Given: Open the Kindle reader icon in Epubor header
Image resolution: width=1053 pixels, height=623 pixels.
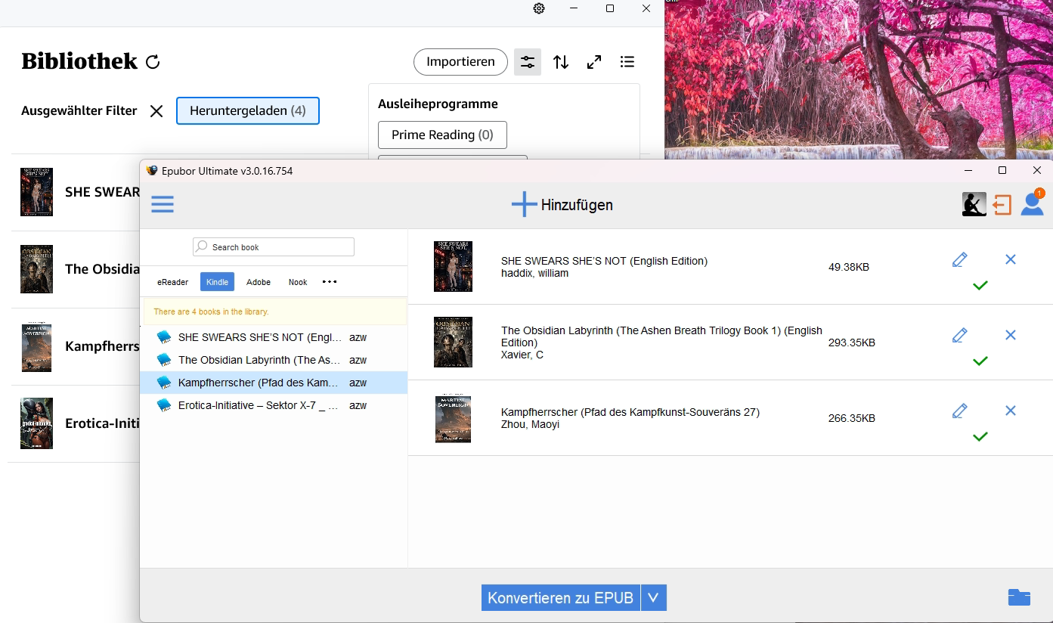Looking at the screenshot, I should (974, 204).
